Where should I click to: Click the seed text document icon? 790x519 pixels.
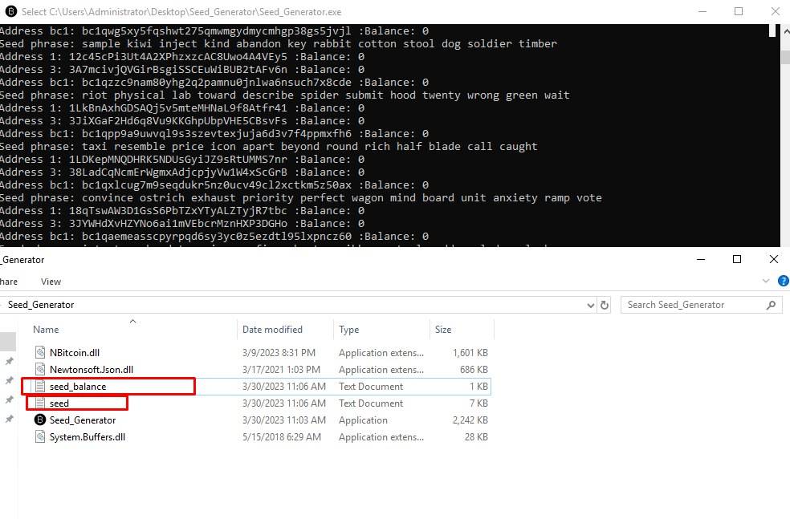[x=40, y=403]
